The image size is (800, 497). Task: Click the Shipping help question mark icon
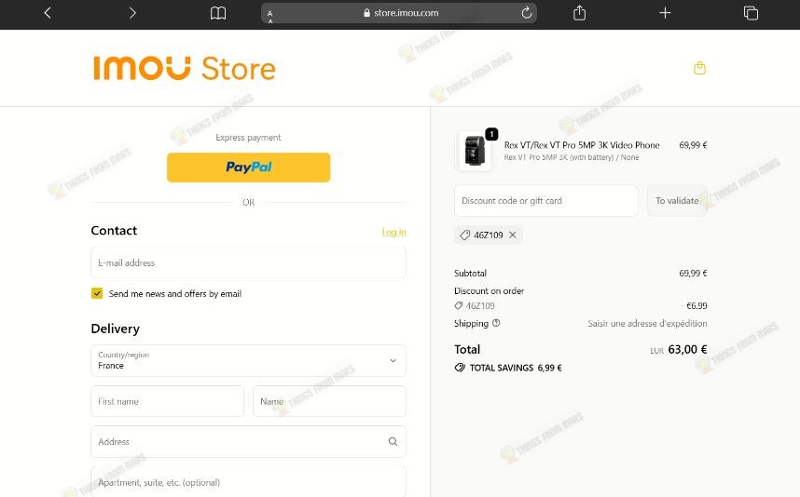pyautogui.click(x=496, y=323)
